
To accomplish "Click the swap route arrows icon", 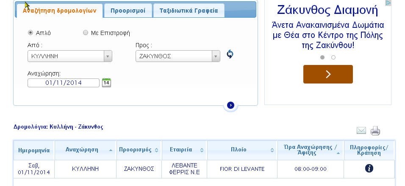I will (230, 54).
